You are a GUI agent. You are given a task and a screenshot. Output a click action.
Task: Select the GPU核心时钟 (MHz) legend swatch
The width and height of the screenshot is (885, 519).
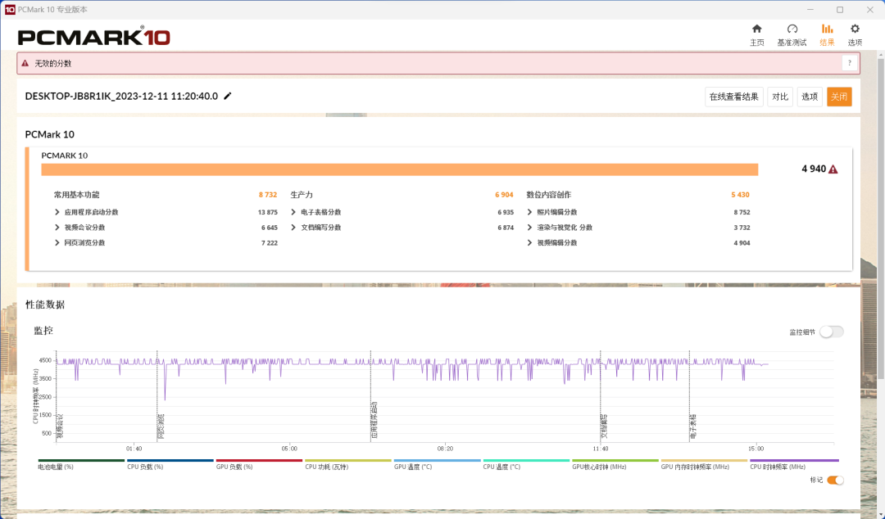(x=615, y=460)
